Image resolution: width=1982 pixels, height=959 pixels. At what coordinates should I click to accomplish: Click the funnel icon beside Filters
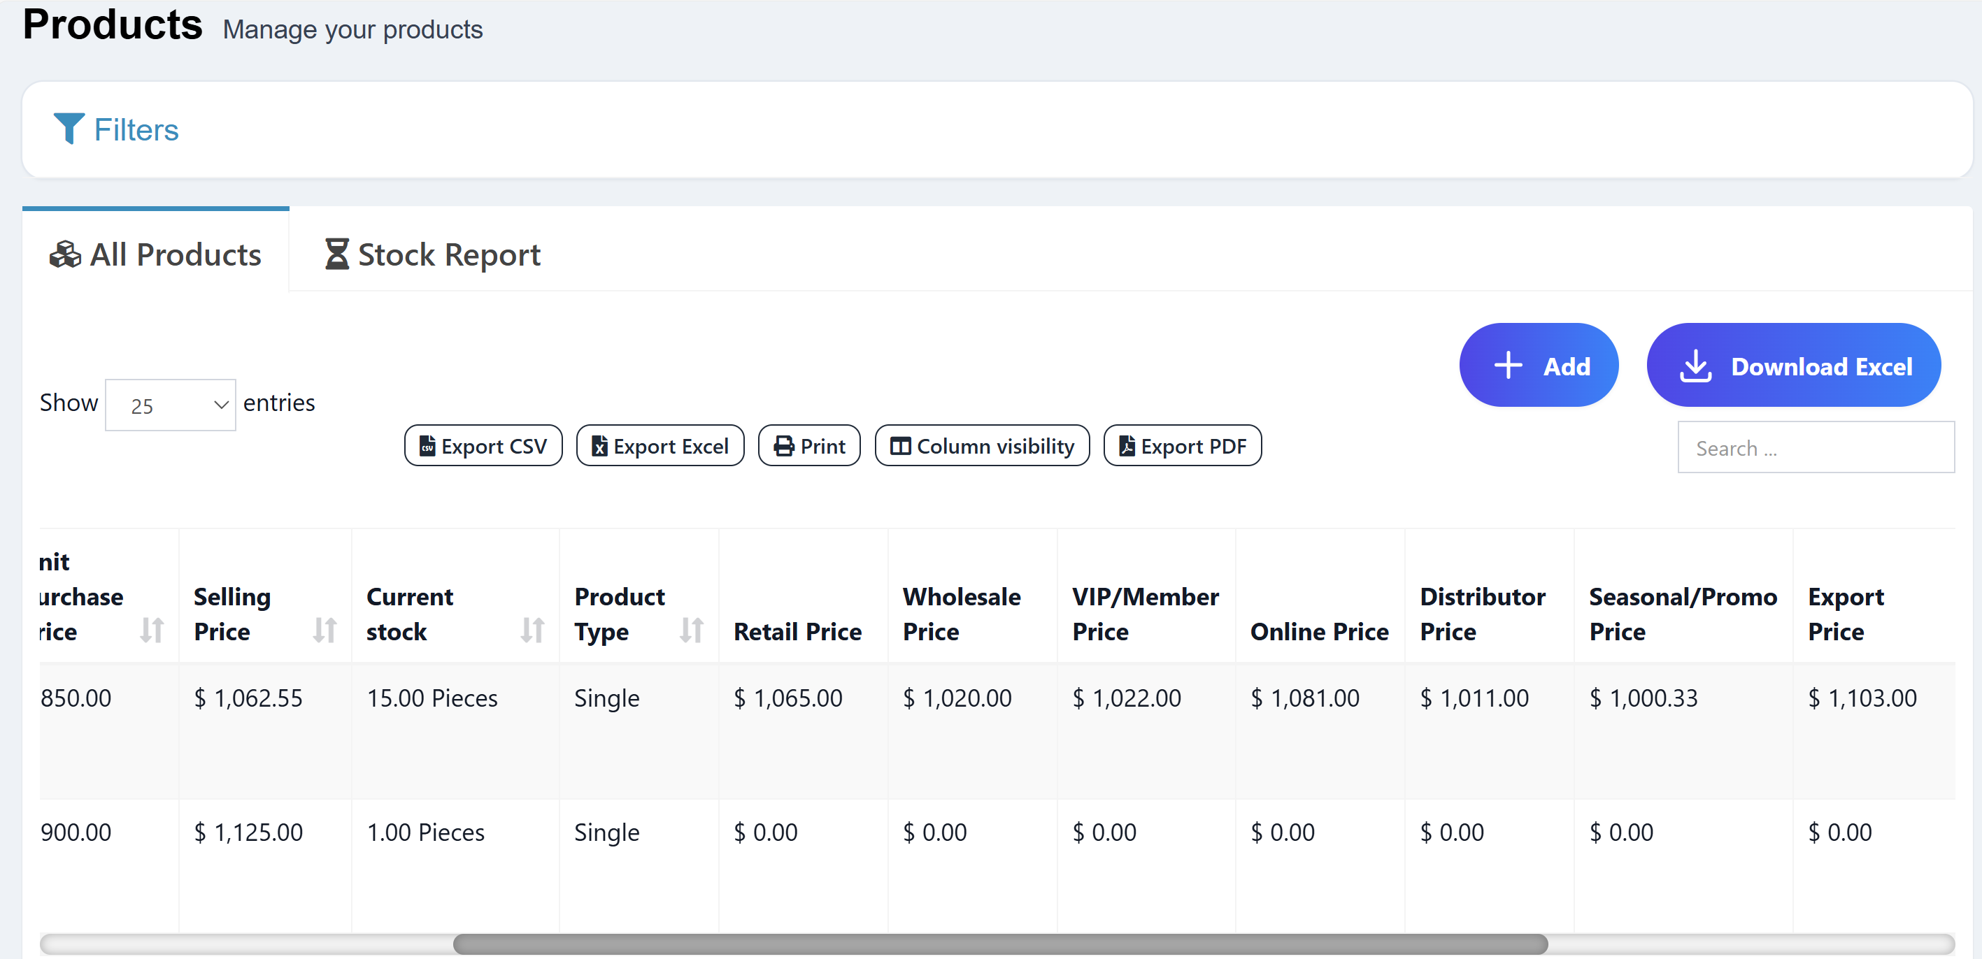(69, 129)
